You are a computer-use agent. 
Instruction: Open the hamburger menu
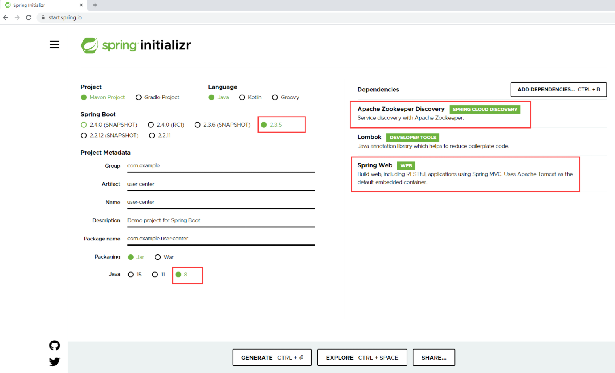pyautogui.click(x=55, y=45)
